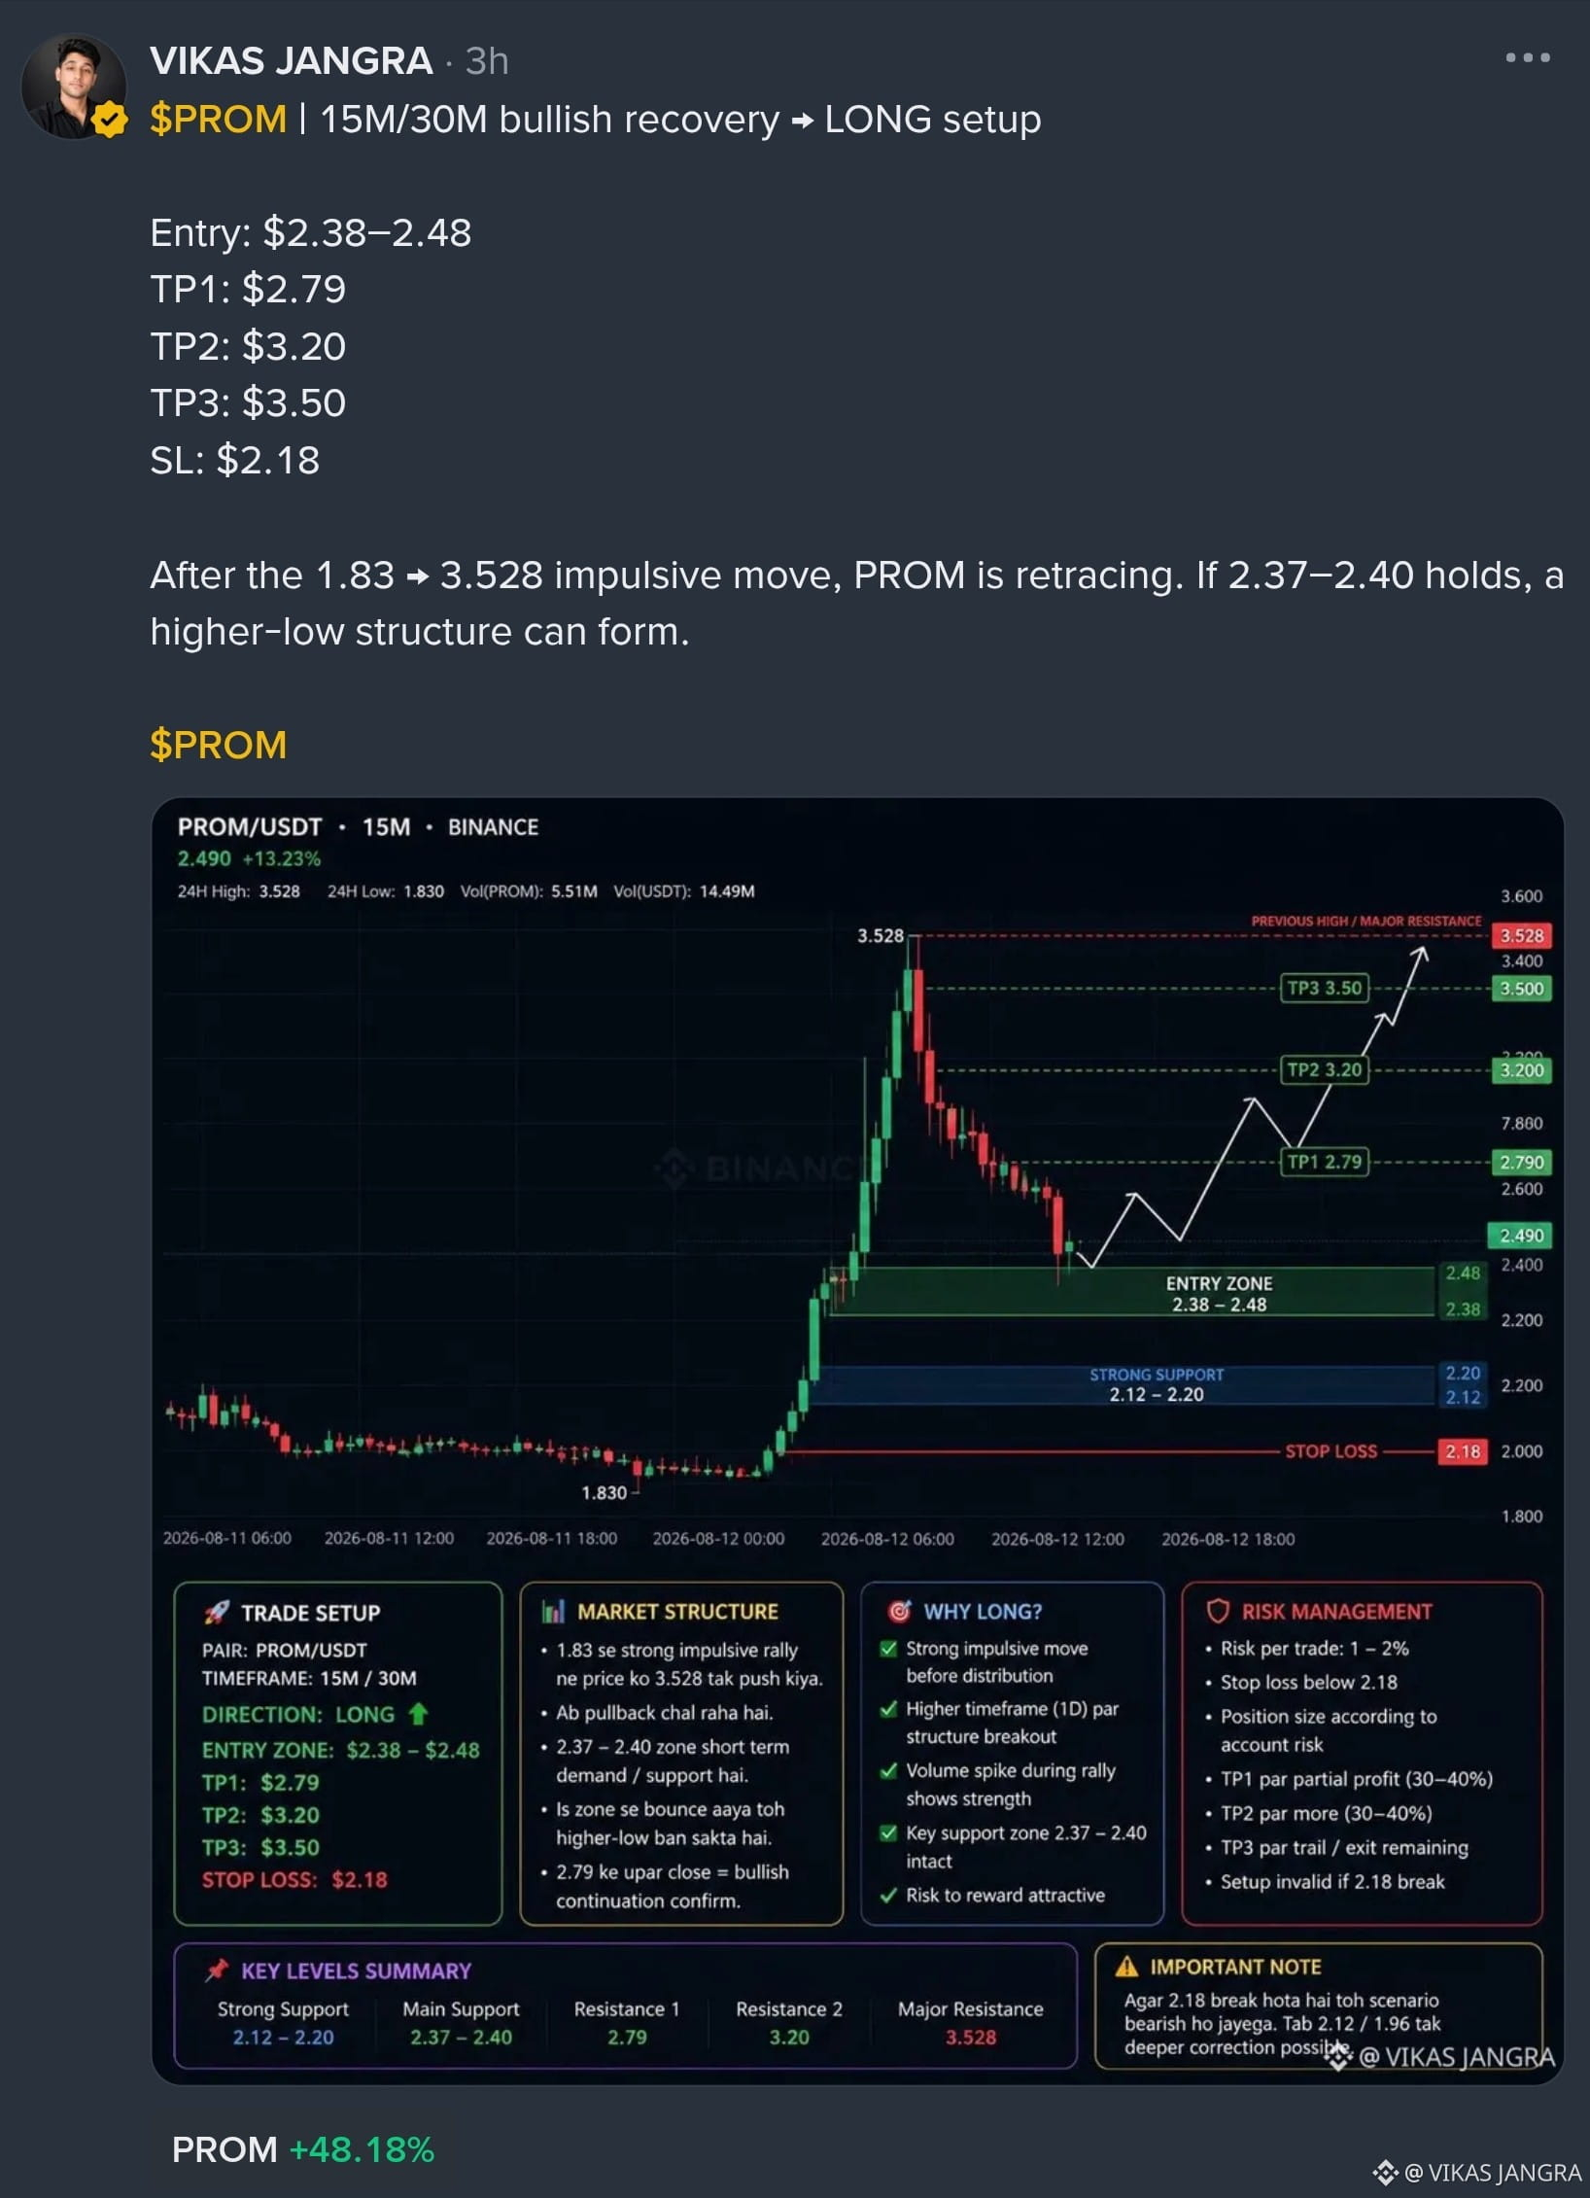Click the 'TP2 3.20' target label on the chart
1590x2198 pixels.
click(x=1325, y=1070)
